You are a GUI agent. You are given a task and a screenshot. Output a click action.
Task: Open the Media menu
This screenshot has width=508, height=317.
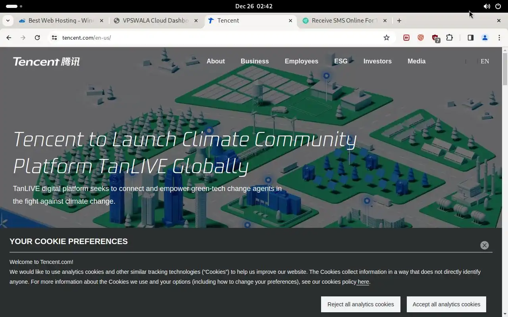[416, 61]
